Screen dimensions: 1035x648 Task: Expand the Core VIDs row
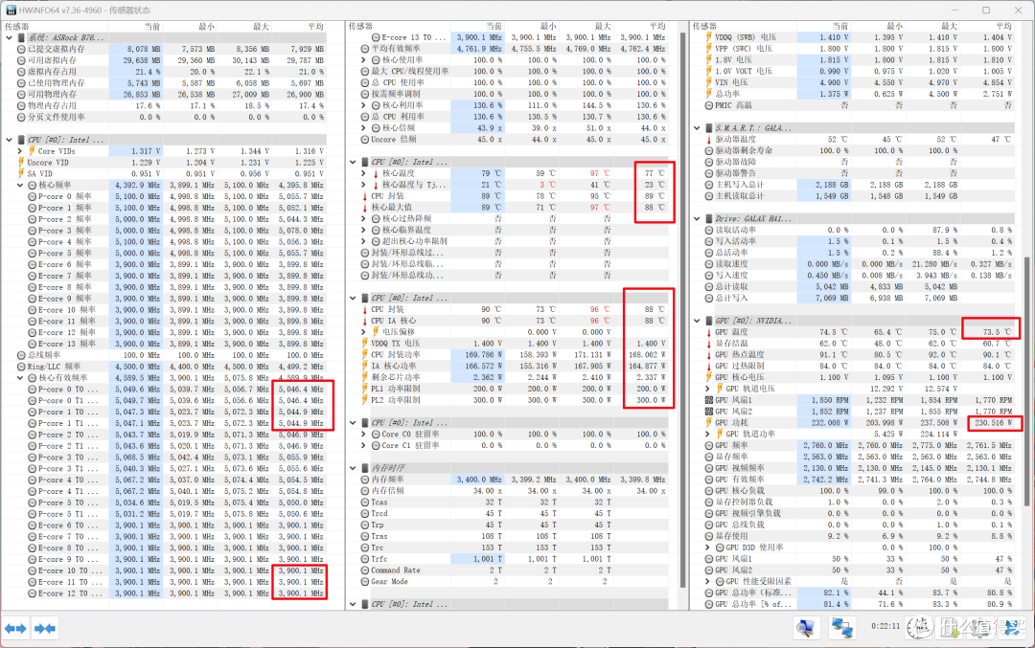click(x=20, y=151)
